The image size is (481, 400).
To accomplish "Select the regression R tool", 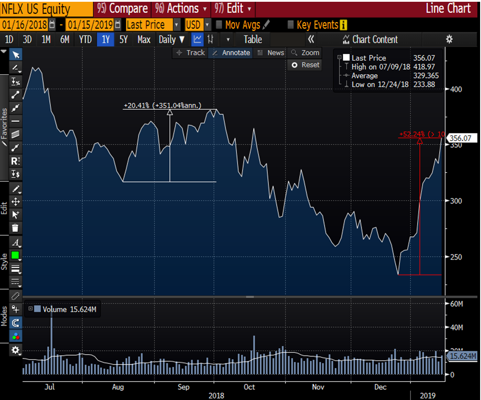I will pyautogui.click(x=16, y=161).
